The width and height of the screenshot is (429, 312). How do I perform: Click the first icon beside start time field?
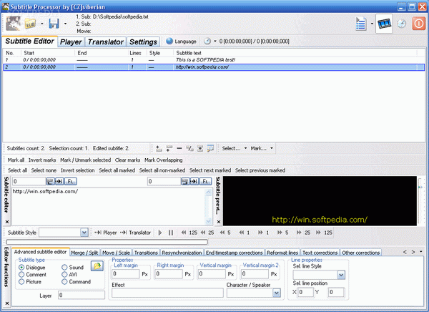click(x=50, y=181)
